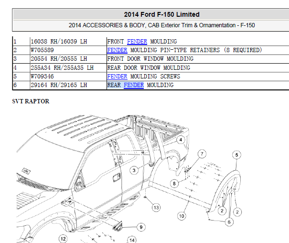
Task: Open FENDER link in Front Fender Moulding row
Action: pyautogui.click(x=137, y=42)
